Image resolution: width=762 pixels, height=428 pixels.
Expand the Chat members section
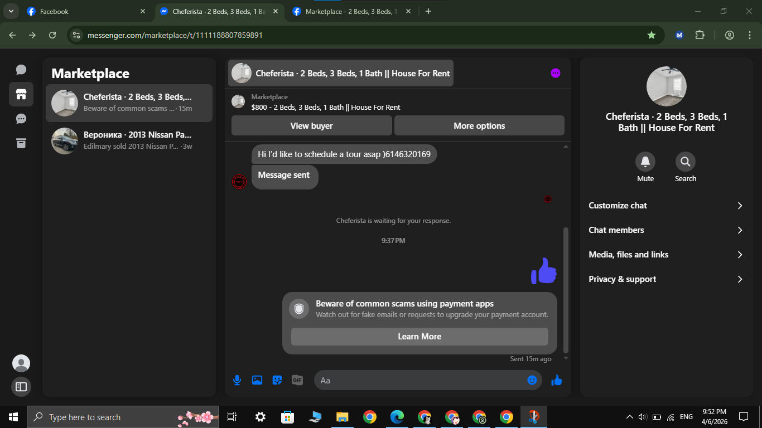(x=666, y=230)
